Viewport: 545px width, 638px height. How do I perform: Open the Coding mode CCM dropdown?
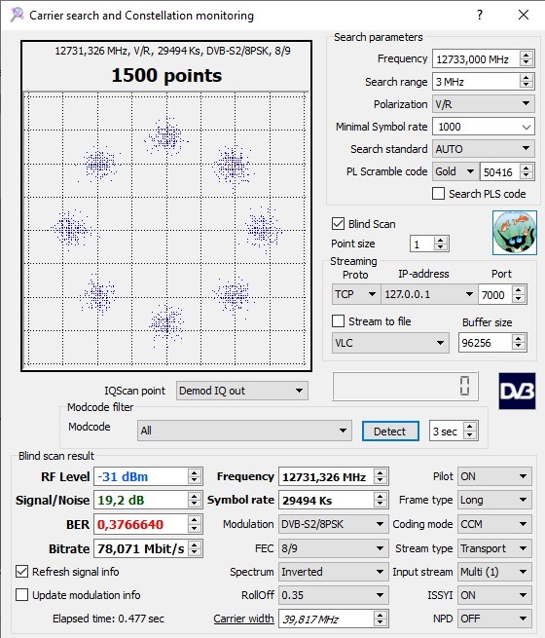(494, 524)
